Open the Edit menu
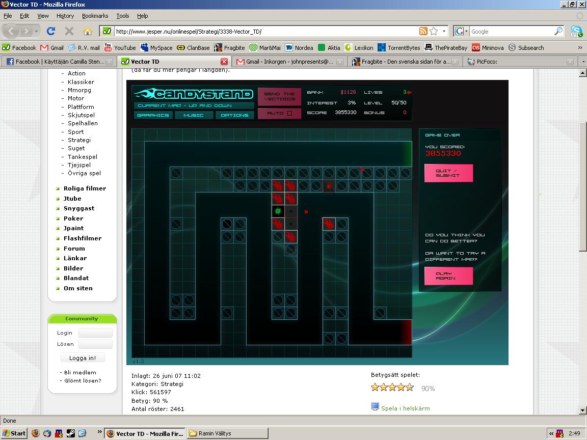Screen dimensions: 587x440 pyautogui.click(x=24, y=16)
